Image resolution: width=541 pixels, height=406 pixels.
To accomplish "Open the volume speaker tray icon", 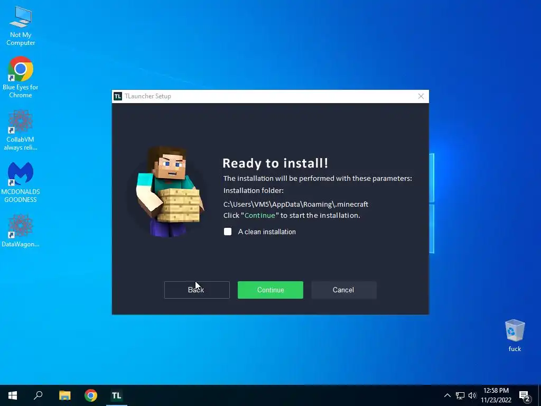I will (472, 395).
